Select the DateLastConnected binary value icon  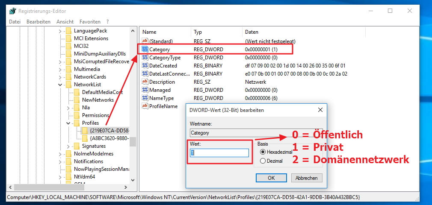145,74
